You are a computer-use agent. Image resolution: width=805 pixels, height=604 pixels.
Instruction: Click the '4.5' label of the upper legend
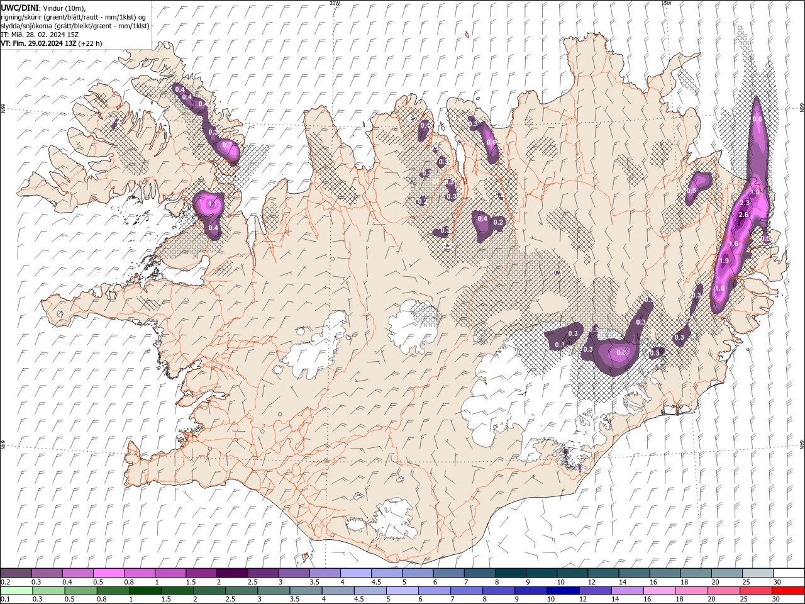(376, 582)
